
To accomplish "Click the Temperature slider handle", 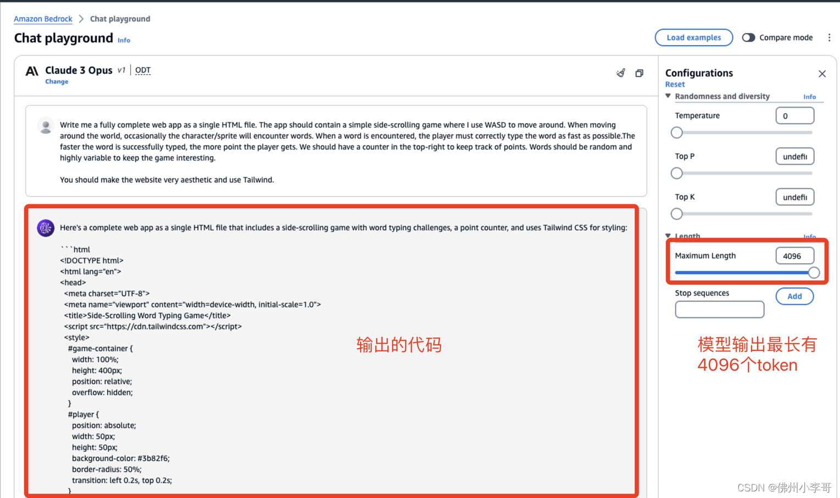I will (x=676, y=132).
